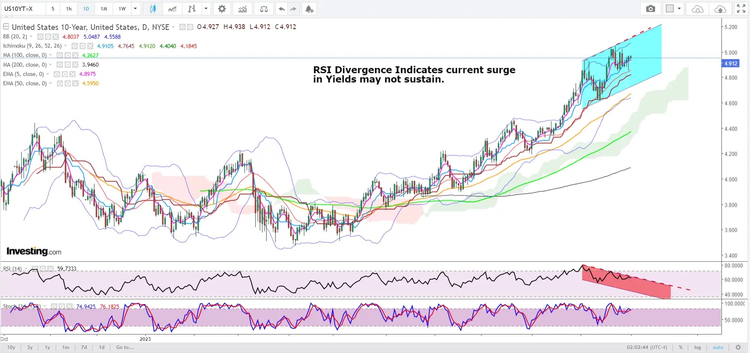Open settings for MA (200, close, 0)
The width and height of the screenshot is (750, 353).
pyautogui.click(x=67, y=65)
